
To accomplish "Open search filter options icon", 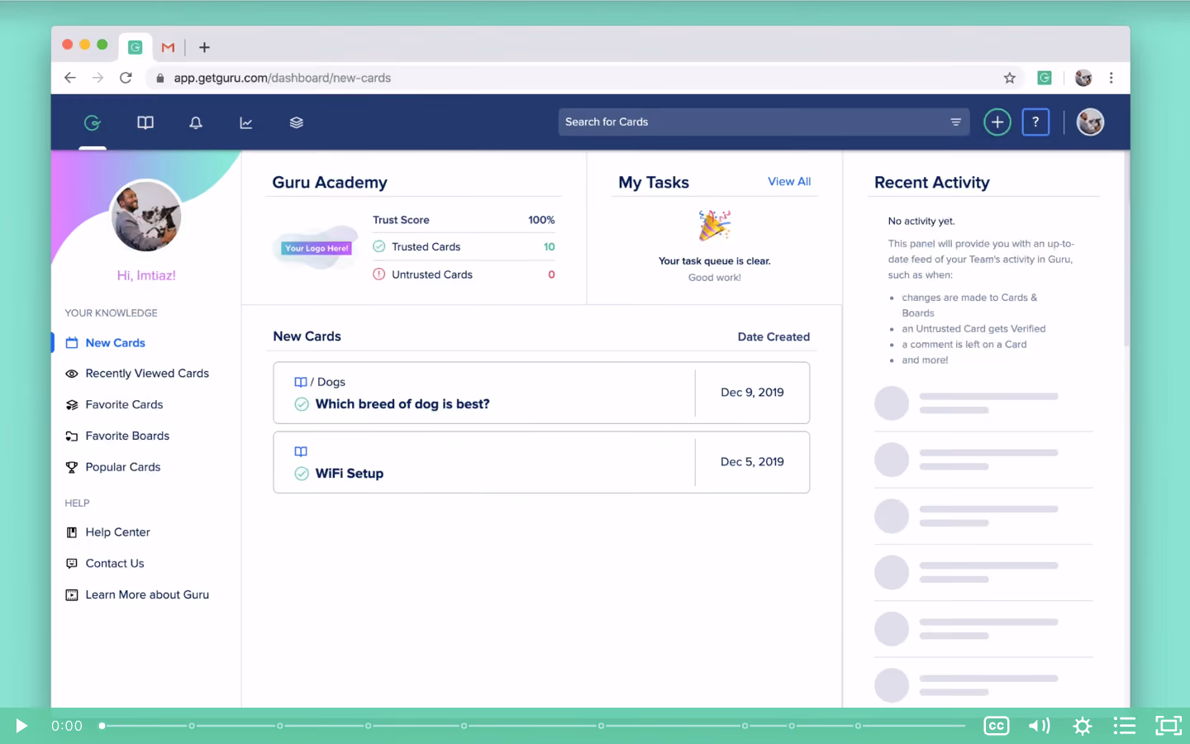I will coord(955,122).
